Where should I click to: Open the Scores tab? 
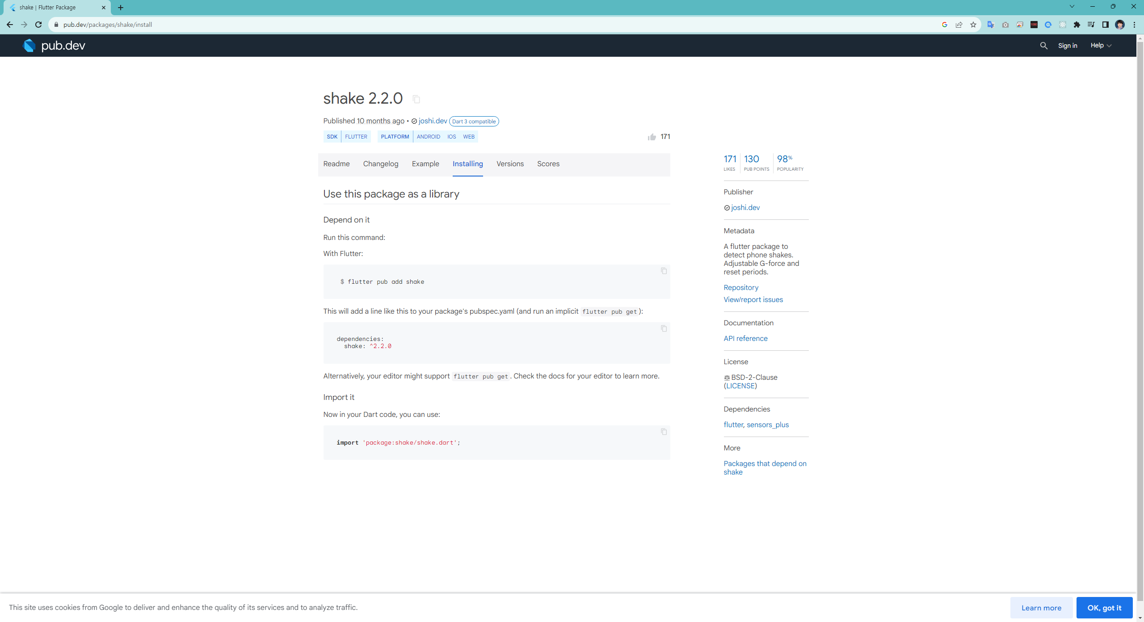point(548,164)
